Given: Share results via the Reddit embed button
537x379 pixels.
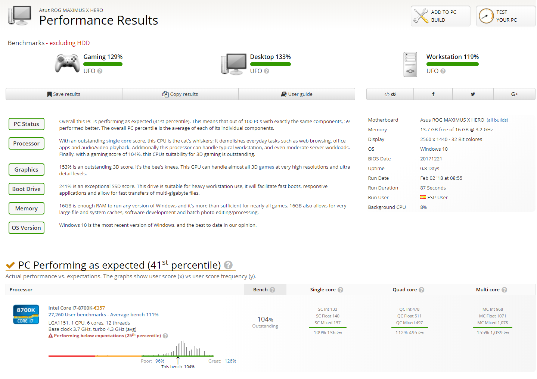Looking at the screenshot, I should point(390,94).
